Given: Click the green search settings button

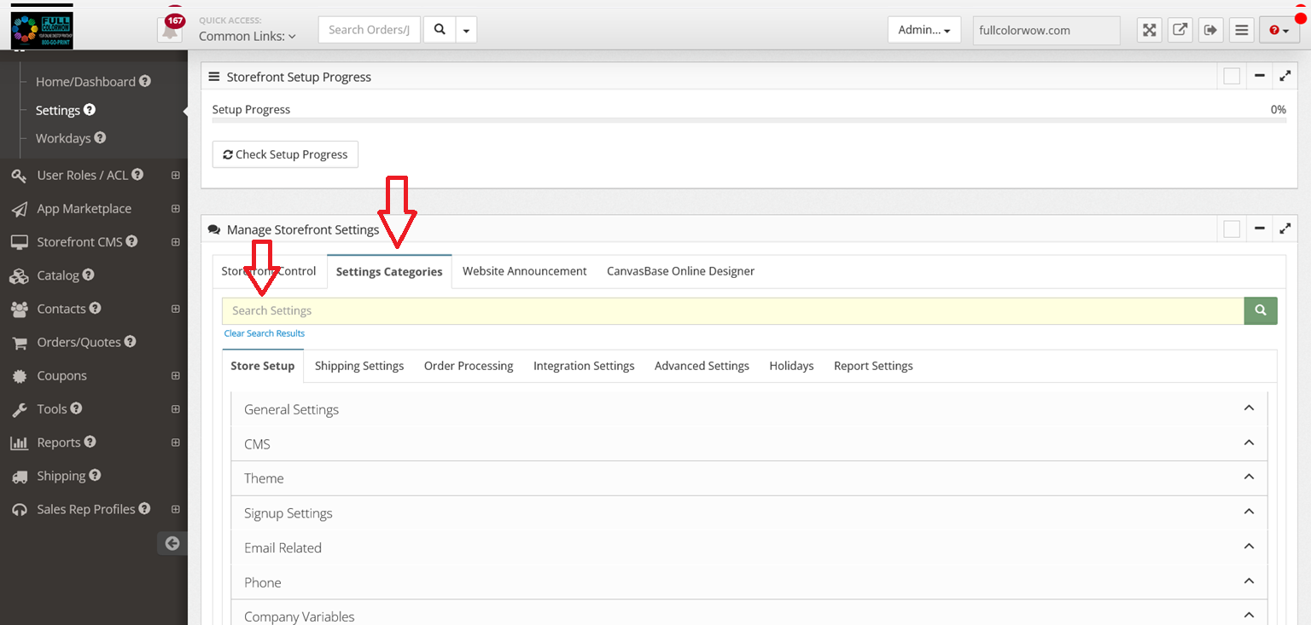Looking at the screenshot, I should (x=1260, y=310).
